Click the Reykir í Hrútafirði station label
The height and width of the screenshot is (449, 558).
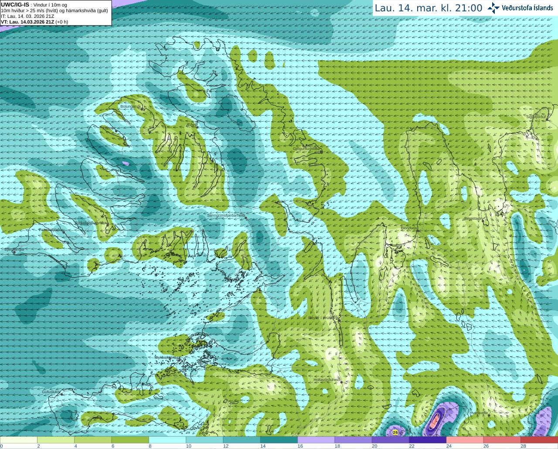pyautogui.click(x=323, y=318)
